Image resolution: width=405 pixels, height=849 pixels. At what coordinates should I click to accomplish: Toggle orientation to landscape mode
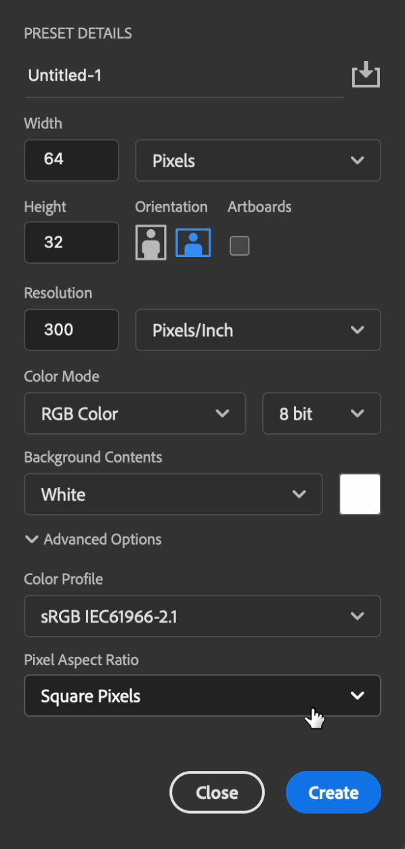193,242
